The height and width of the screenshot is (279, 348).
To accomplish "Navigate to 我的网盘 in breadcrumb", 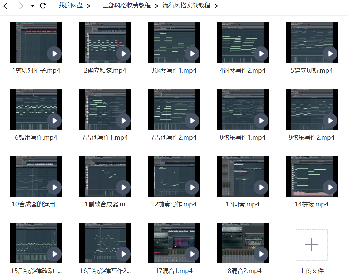I will [71, 5].
